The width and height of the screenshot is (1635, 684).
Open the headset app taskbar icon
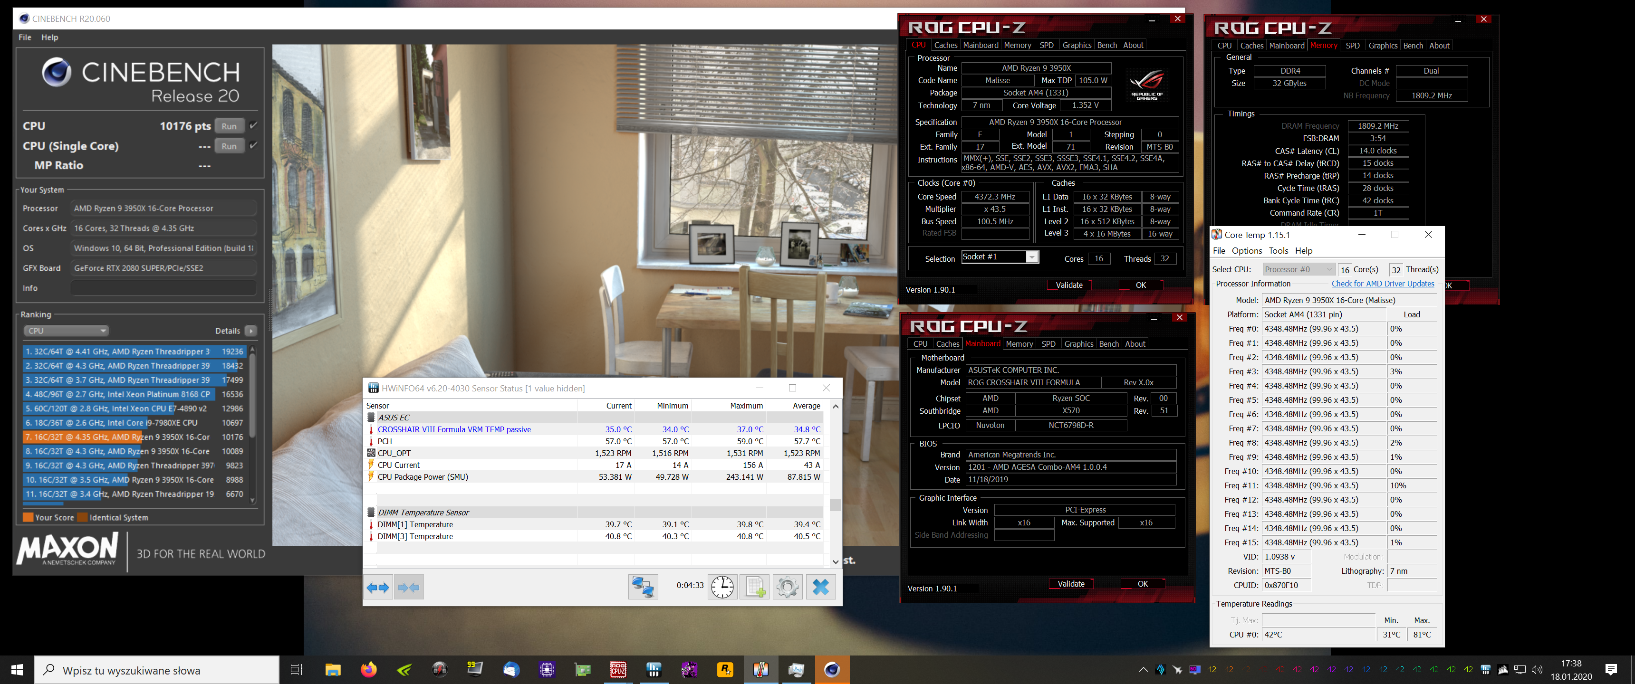(440, 669)
